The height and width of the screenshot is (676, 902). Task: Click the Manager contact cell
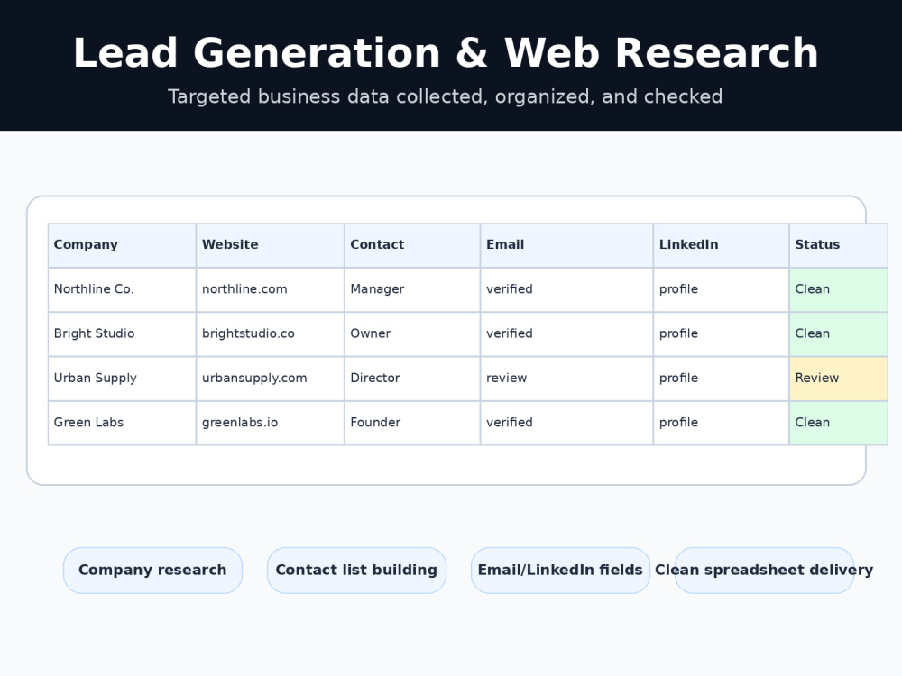[x=412, y=289]
